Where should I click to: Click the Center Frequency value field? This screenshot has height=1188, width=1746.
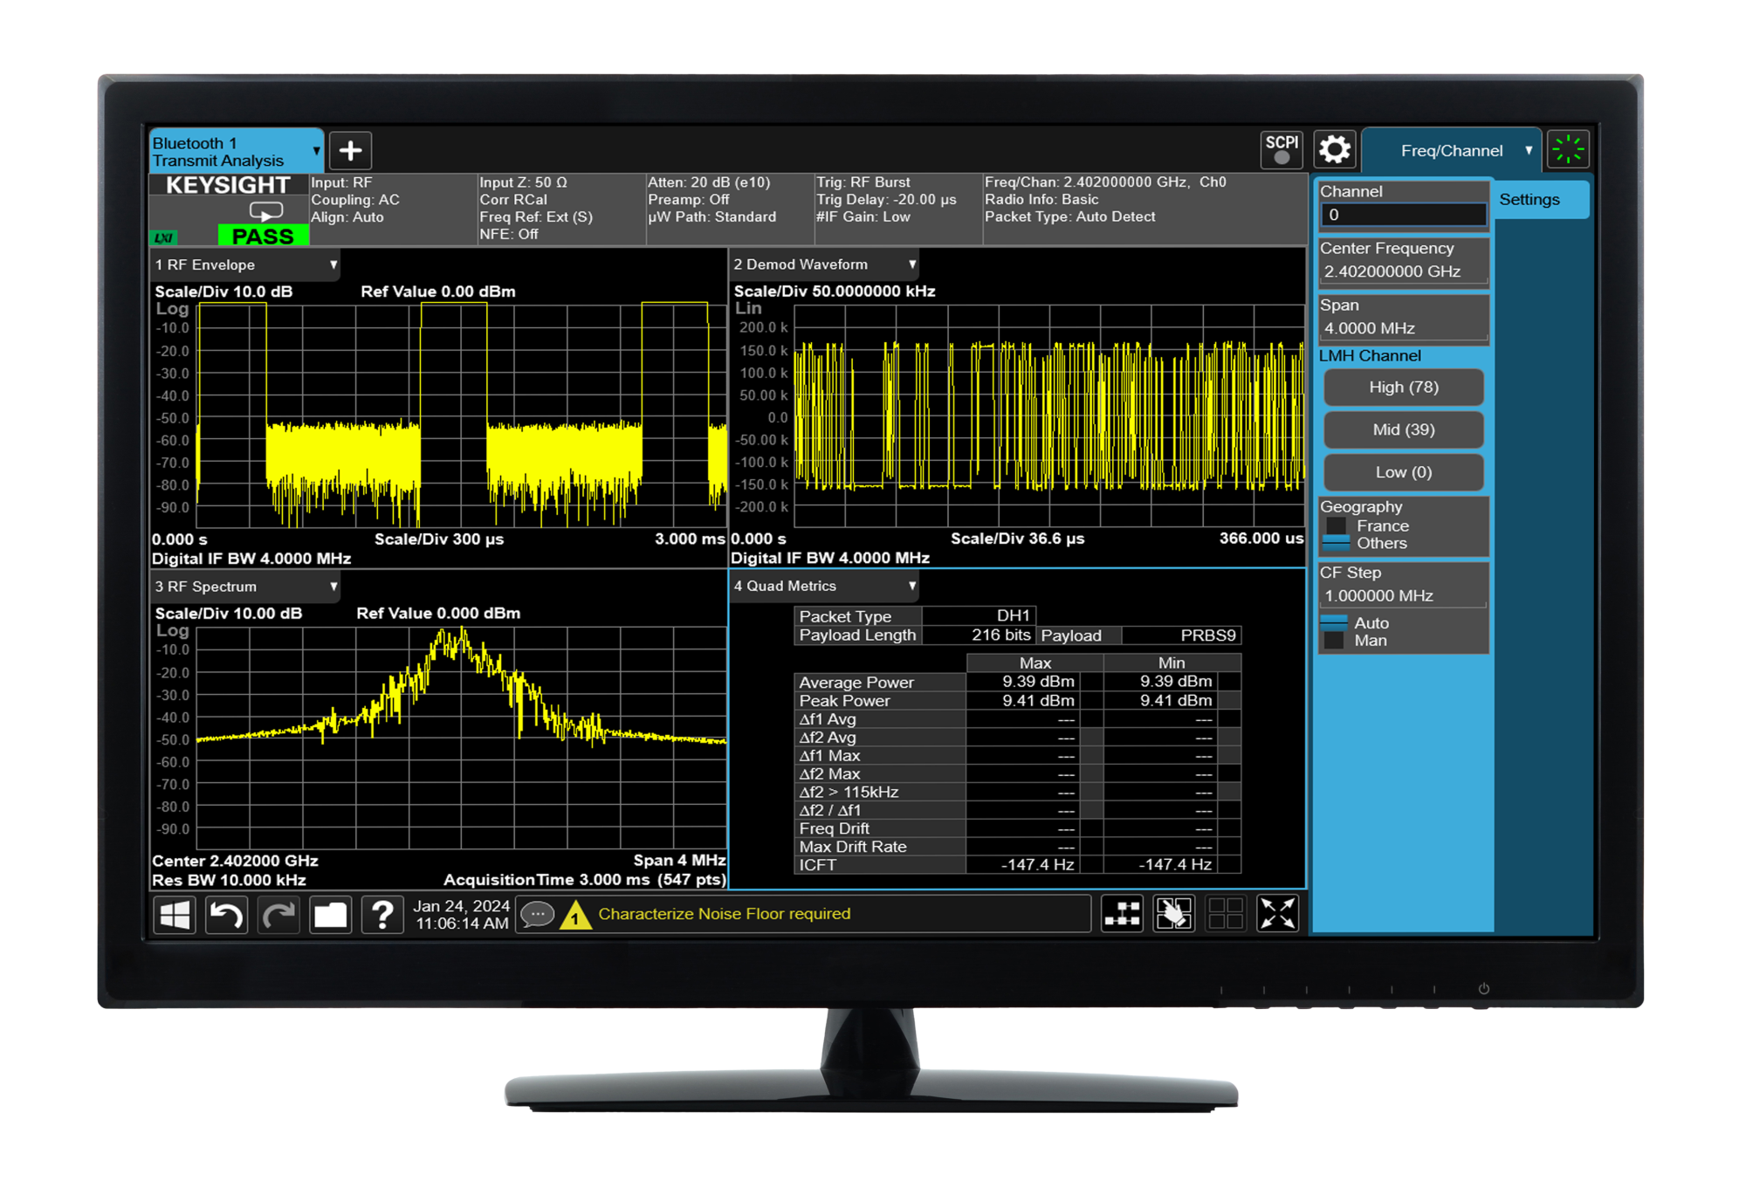[x=1402, y=271]
